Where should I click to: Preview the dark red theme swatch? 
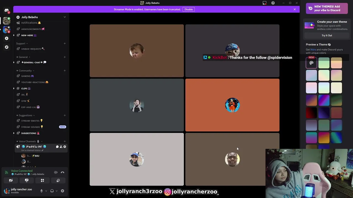[x=311, y=113]
